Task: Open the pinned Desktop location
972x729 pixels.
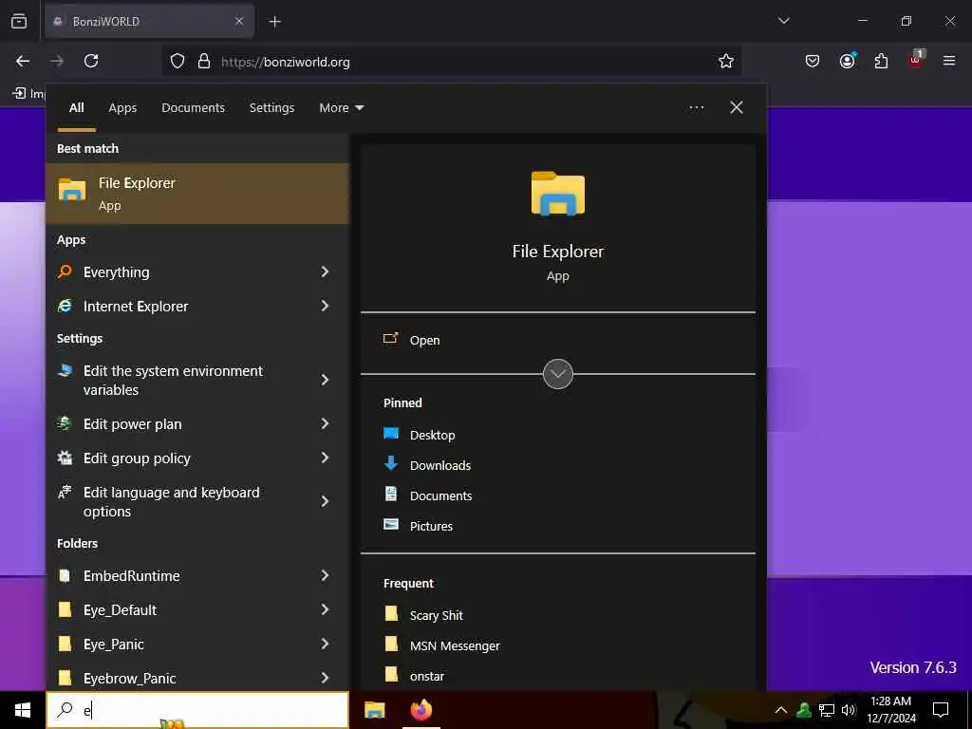Action: (x=432, y=435)
